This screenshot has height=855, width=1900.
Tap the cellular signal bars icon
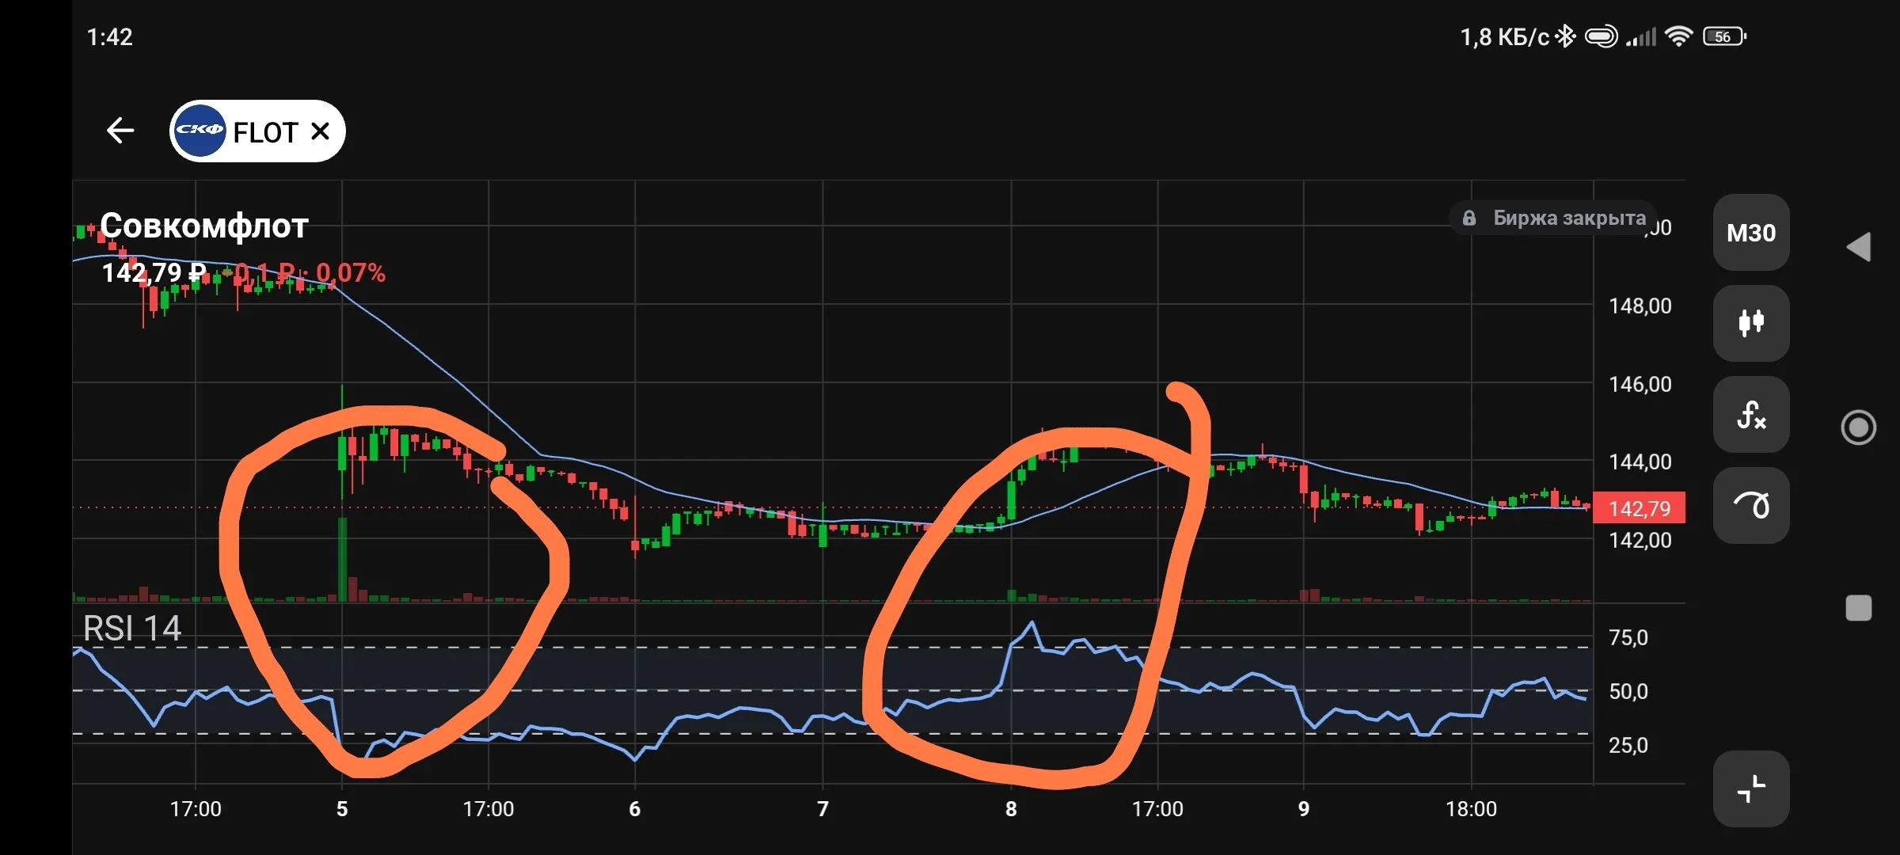pyautogui.click(x=1641, y=37)
